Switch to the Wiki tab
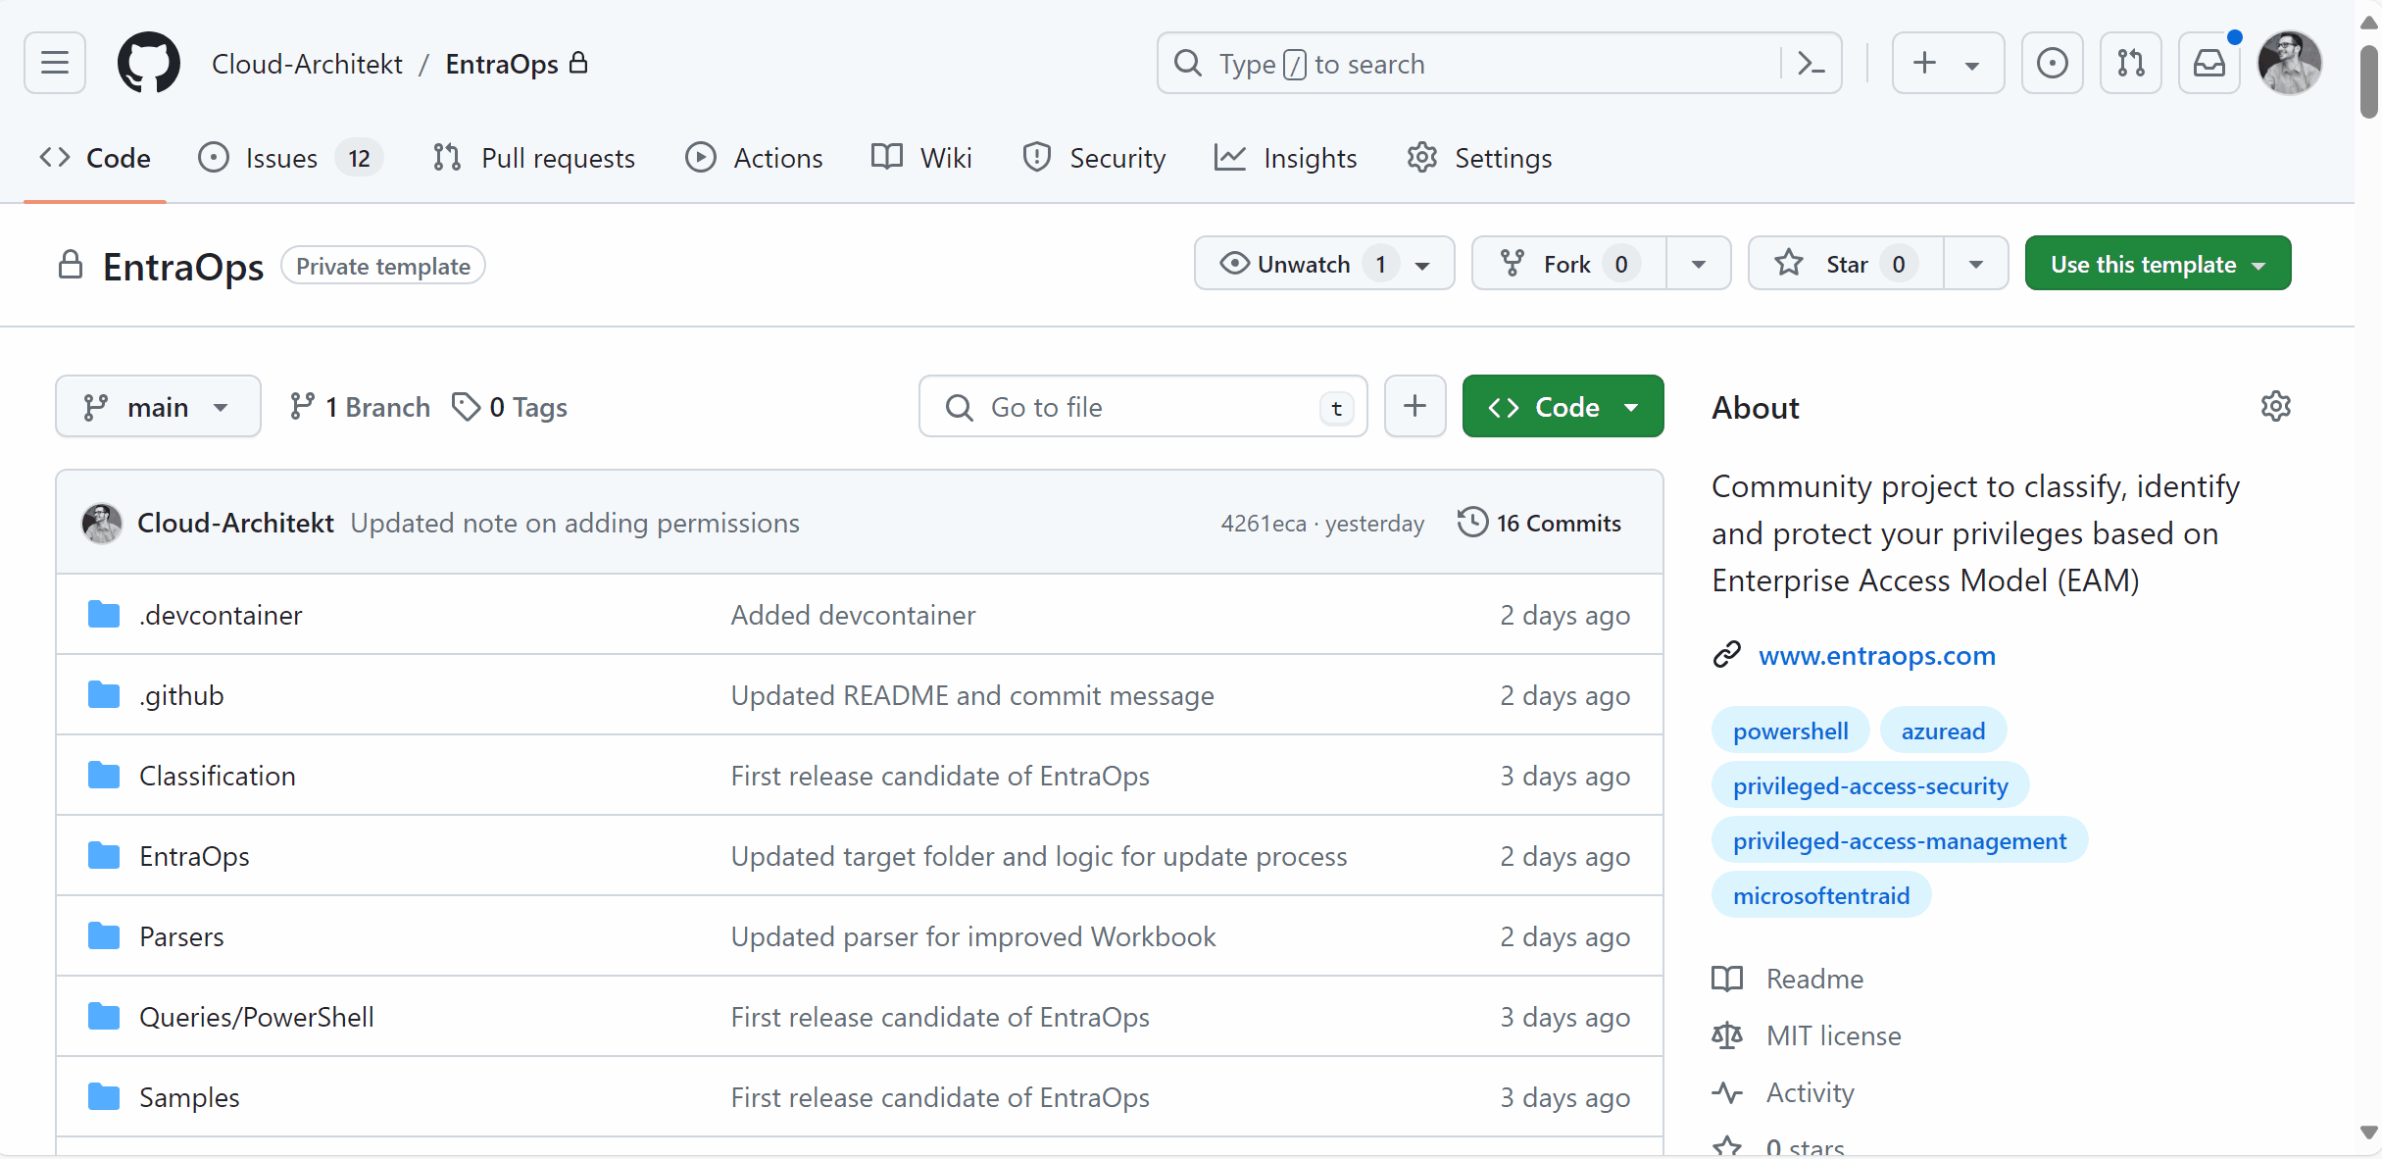Viewport: 2382px width, 1159px height. pyautogui.click(x=921, y=158)
